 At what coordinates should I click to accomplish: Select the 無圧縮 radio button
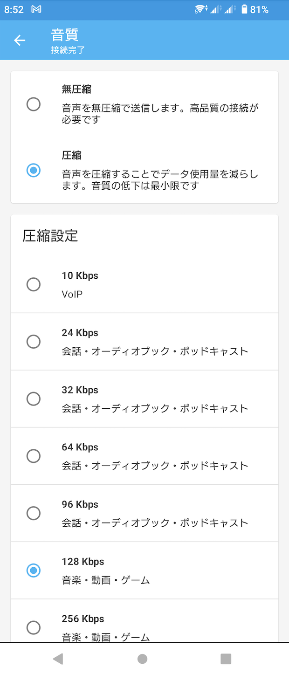(34, 104)
